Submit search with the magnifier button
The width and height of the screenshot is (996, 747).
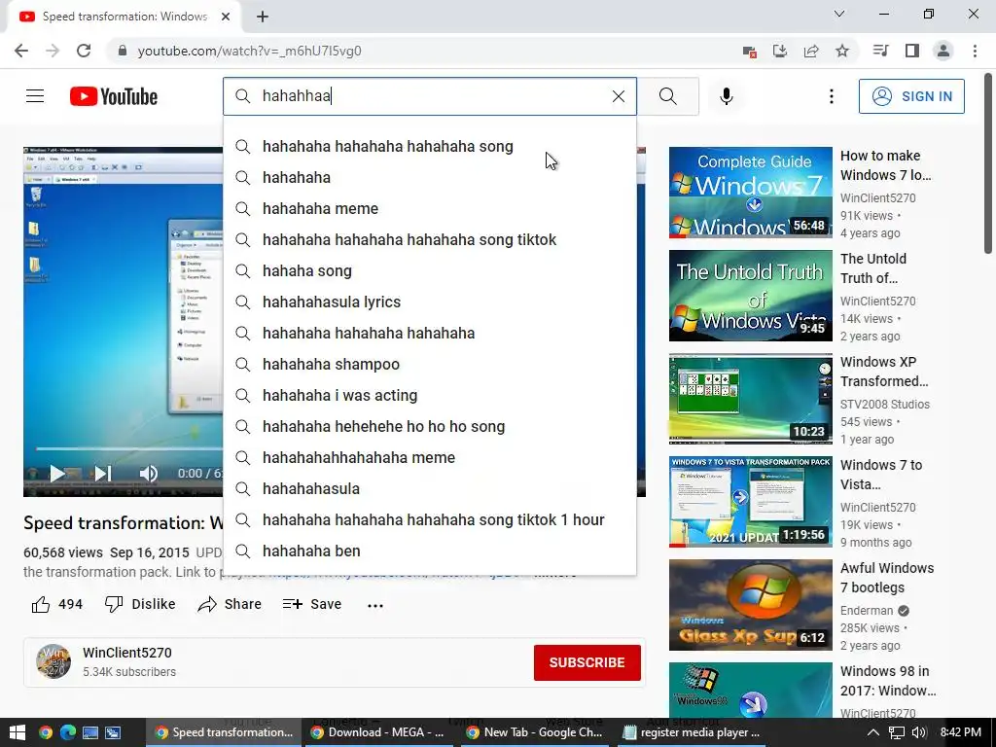click(667, 96)
